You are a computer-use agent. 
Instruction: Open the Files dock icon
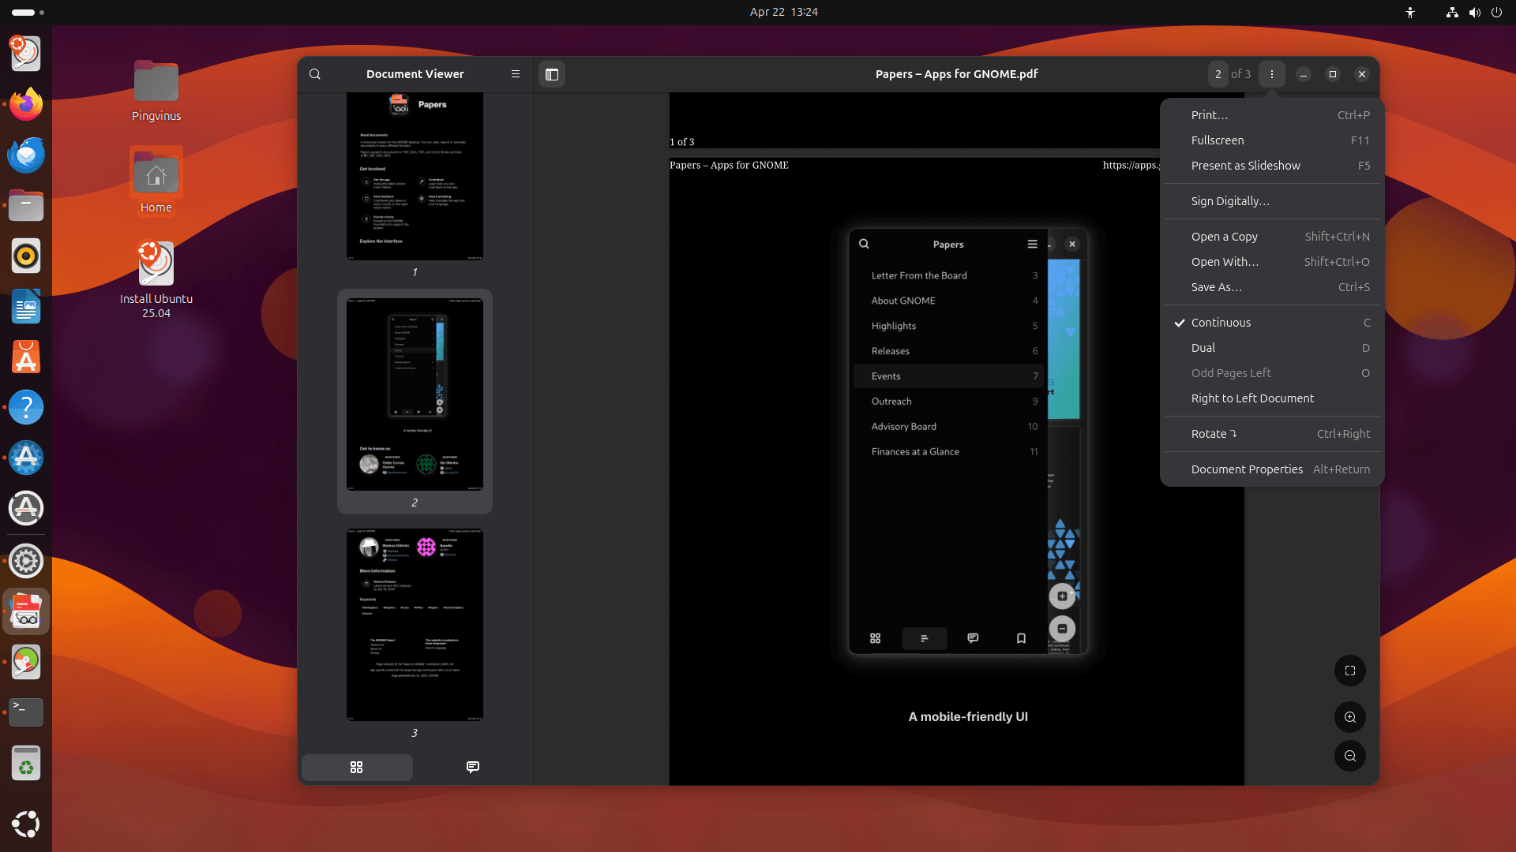[26, 205]
